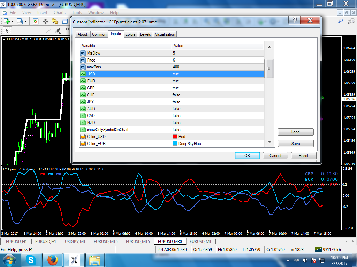
Task: Toggle the GBP true value
Action: tap(218, 88)
